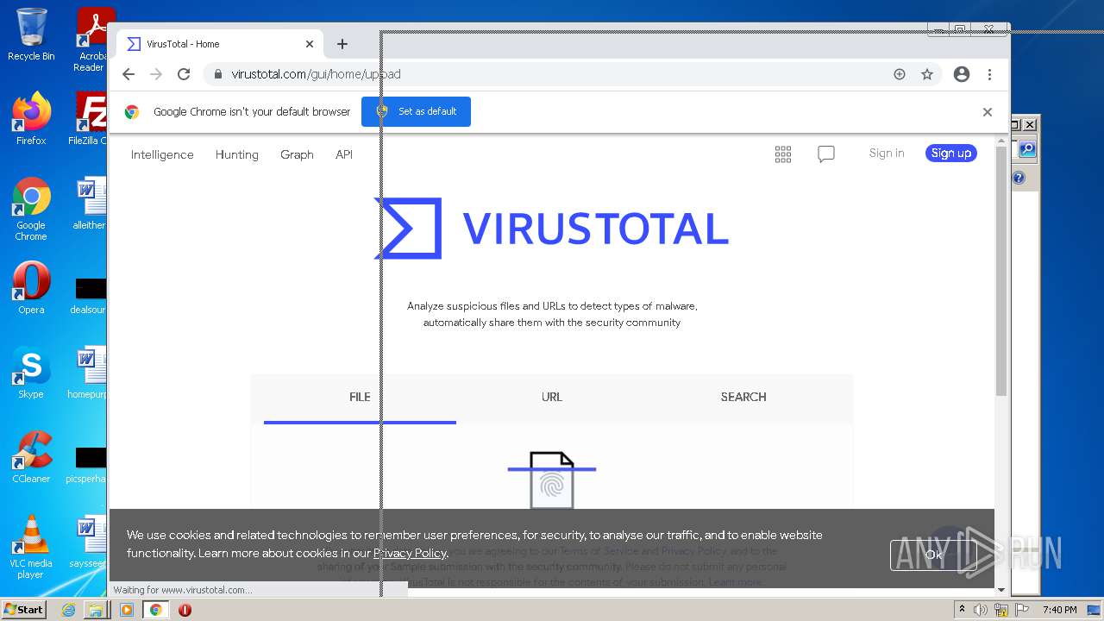Click the address bar URL field
This screenshot has width=1104, height=621.
pyautogui.click(x=552, y=74)
